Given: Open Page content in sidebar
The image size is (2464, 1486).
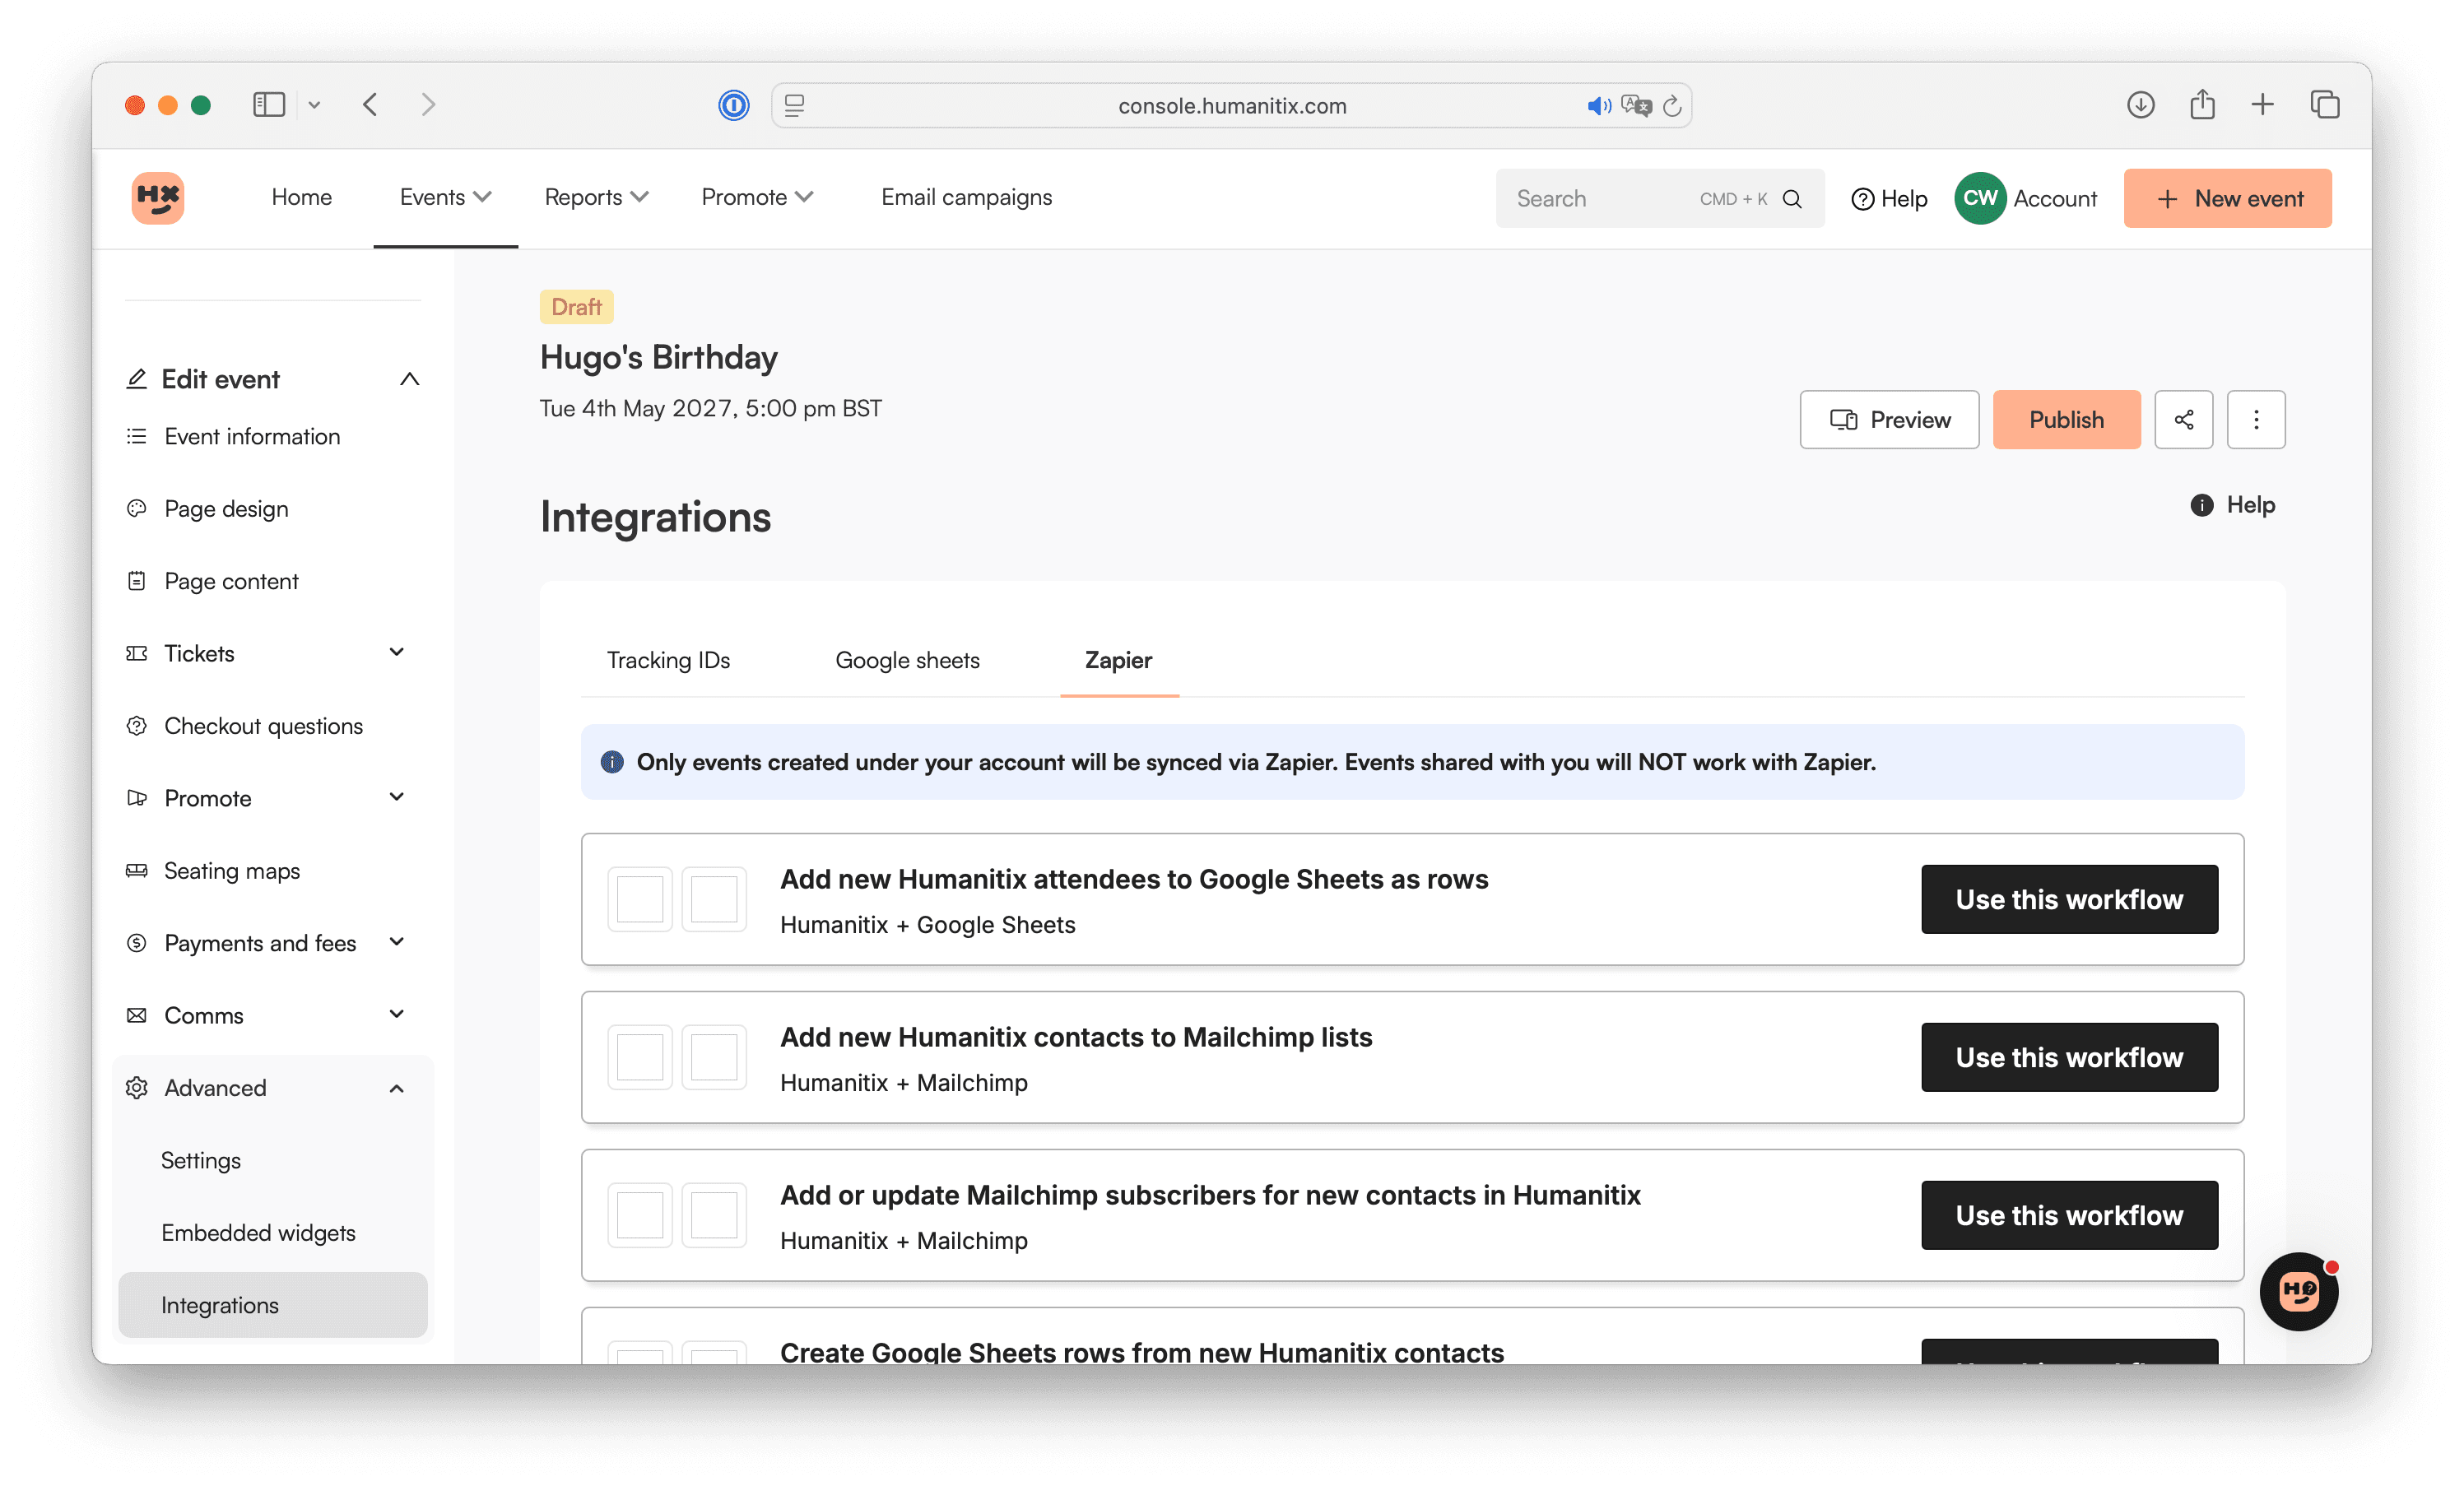Looking at the screenshot, I should coord(231,581).
